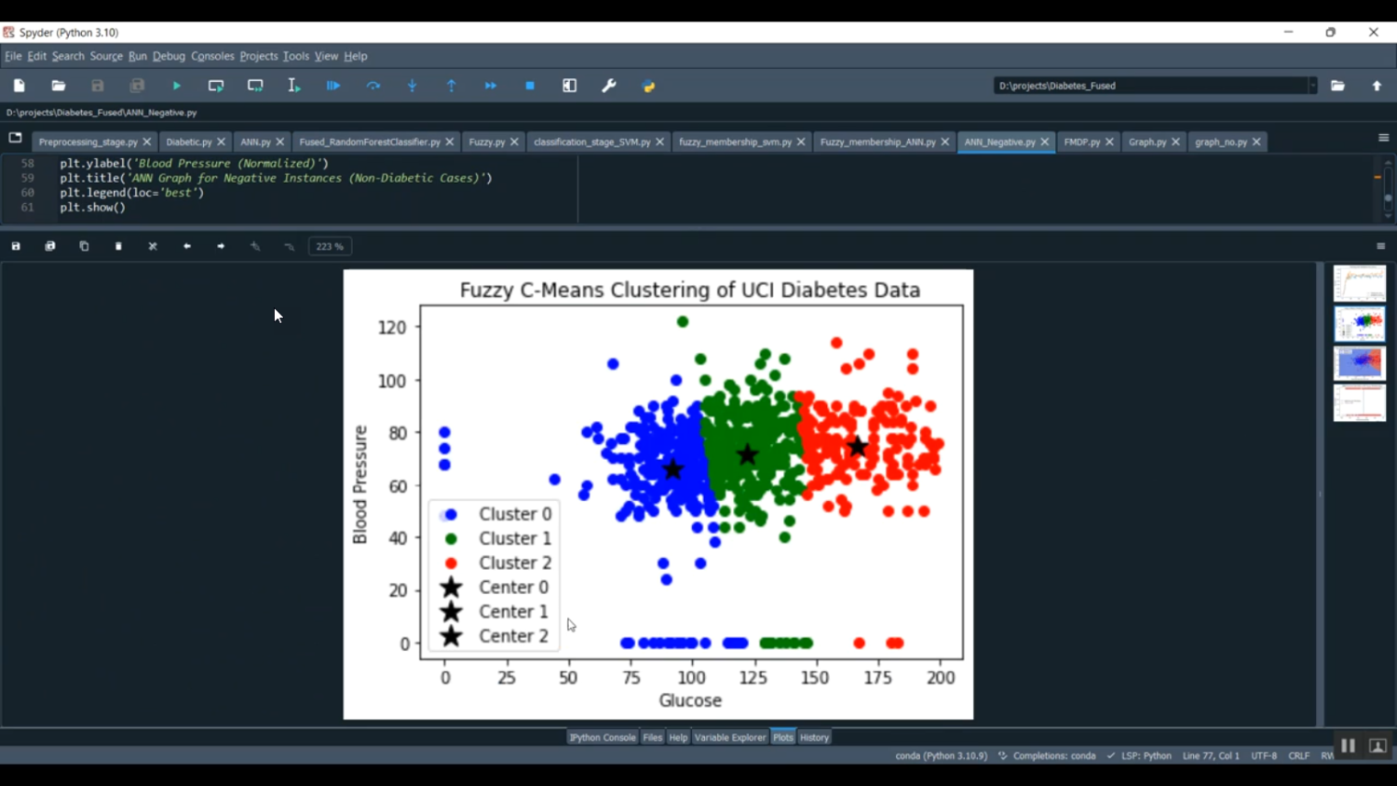Open the Plots pane options hamburger menu

(x=1382, y=245)
